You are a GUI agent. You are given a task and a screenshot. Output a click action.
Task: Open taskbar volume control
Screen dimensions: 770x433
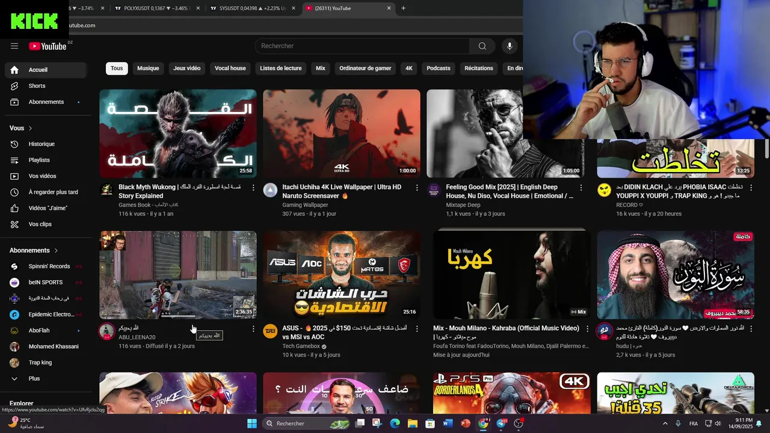(x=717, y=423)
